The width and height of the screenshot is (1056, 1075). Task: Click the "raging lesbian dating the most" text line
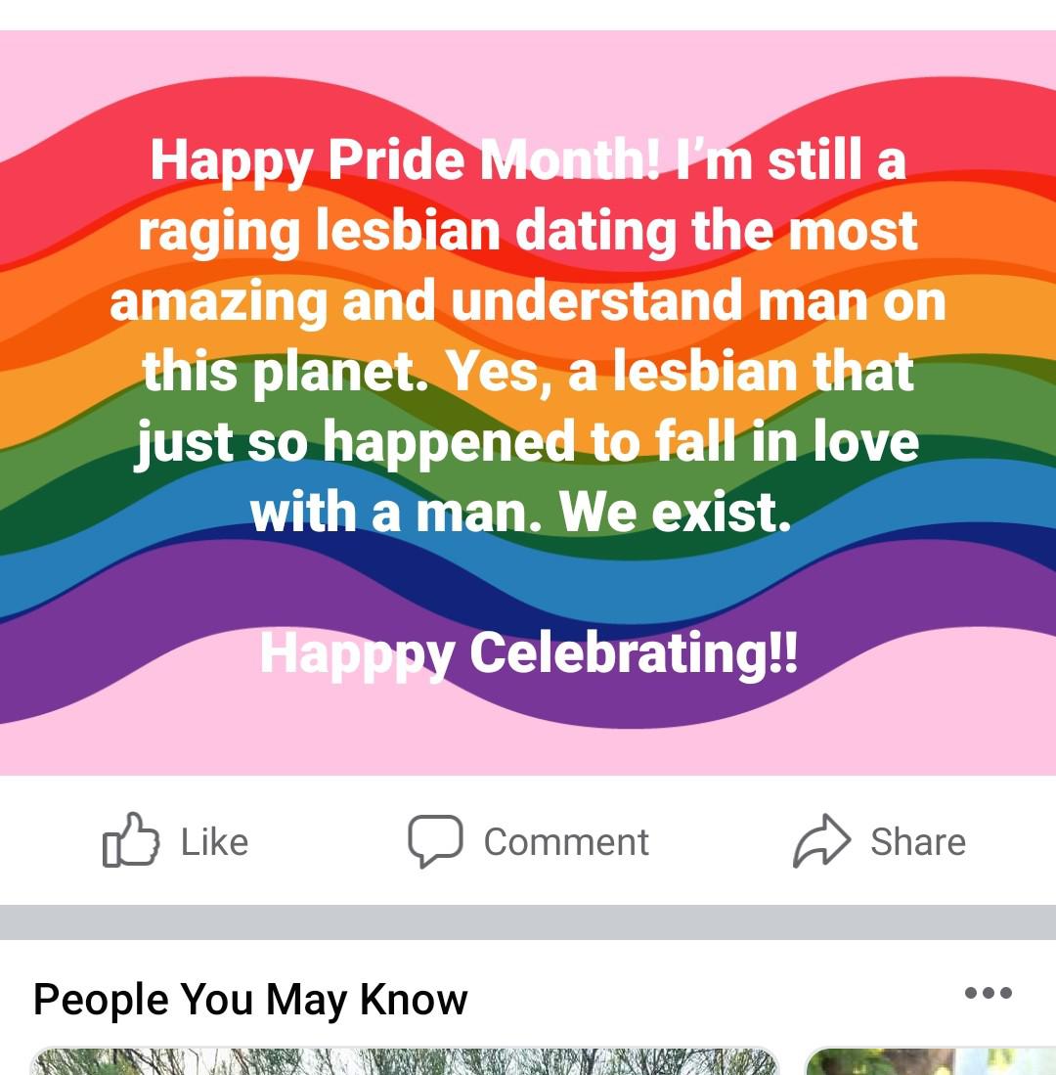pos(528,231)
